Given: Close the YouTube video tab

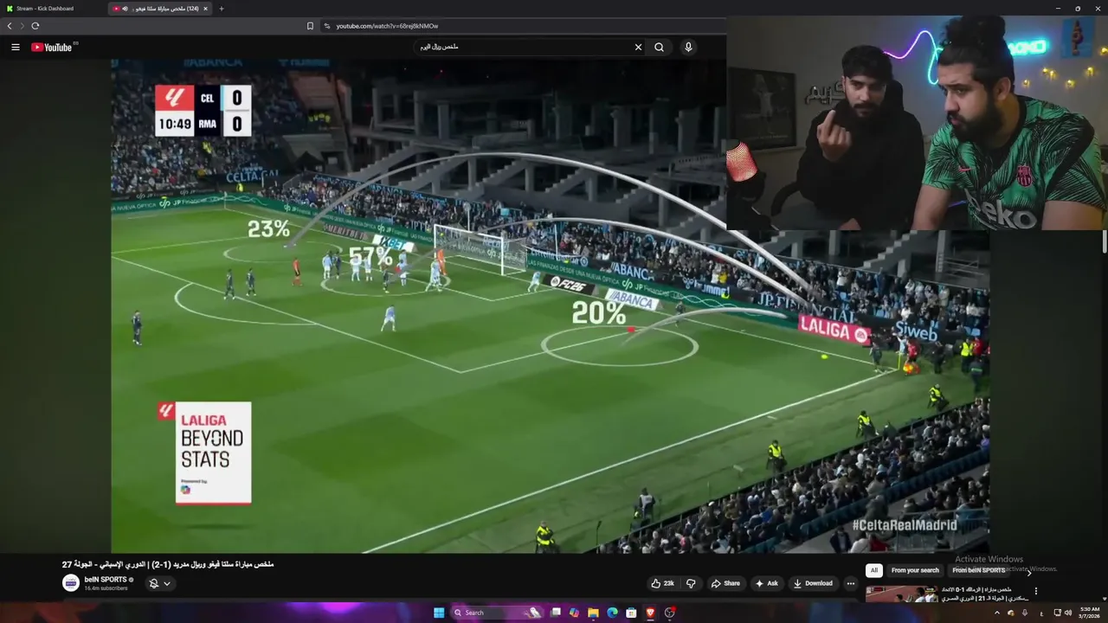Looking at the screenshot, I should pos(206,9).
